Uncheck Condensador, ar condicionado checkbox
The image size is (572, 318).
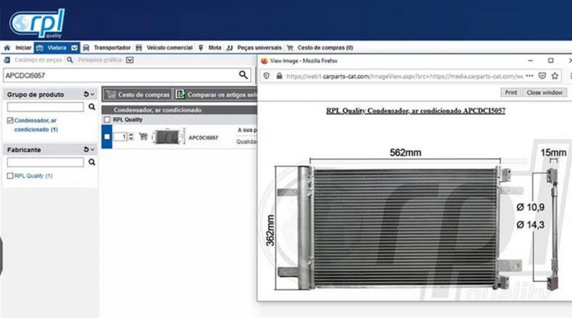click(x=10, y=120)
